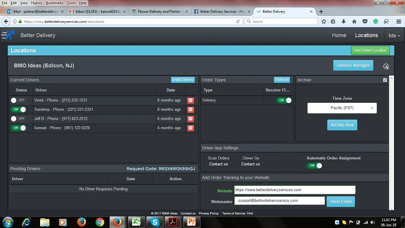Image resolution: width=405 pixels, height=228 pixels.
Task: Click the bookmark star icon
Action: click(x=324, y=22)
